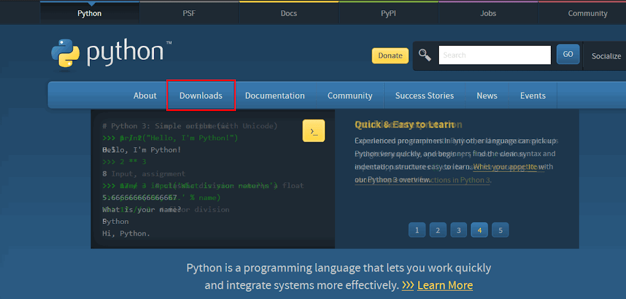Open the Socialize menu
626x299 pixels.
point(606,56)
